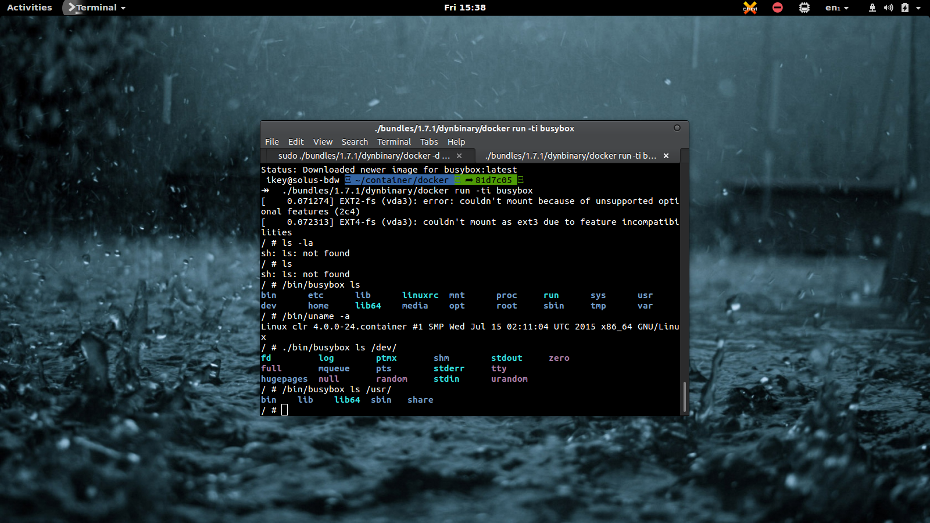The image size is (930, 523).
Task: Open the File menu in terminal
Action: pyautogui.click(x=271, y=142)
